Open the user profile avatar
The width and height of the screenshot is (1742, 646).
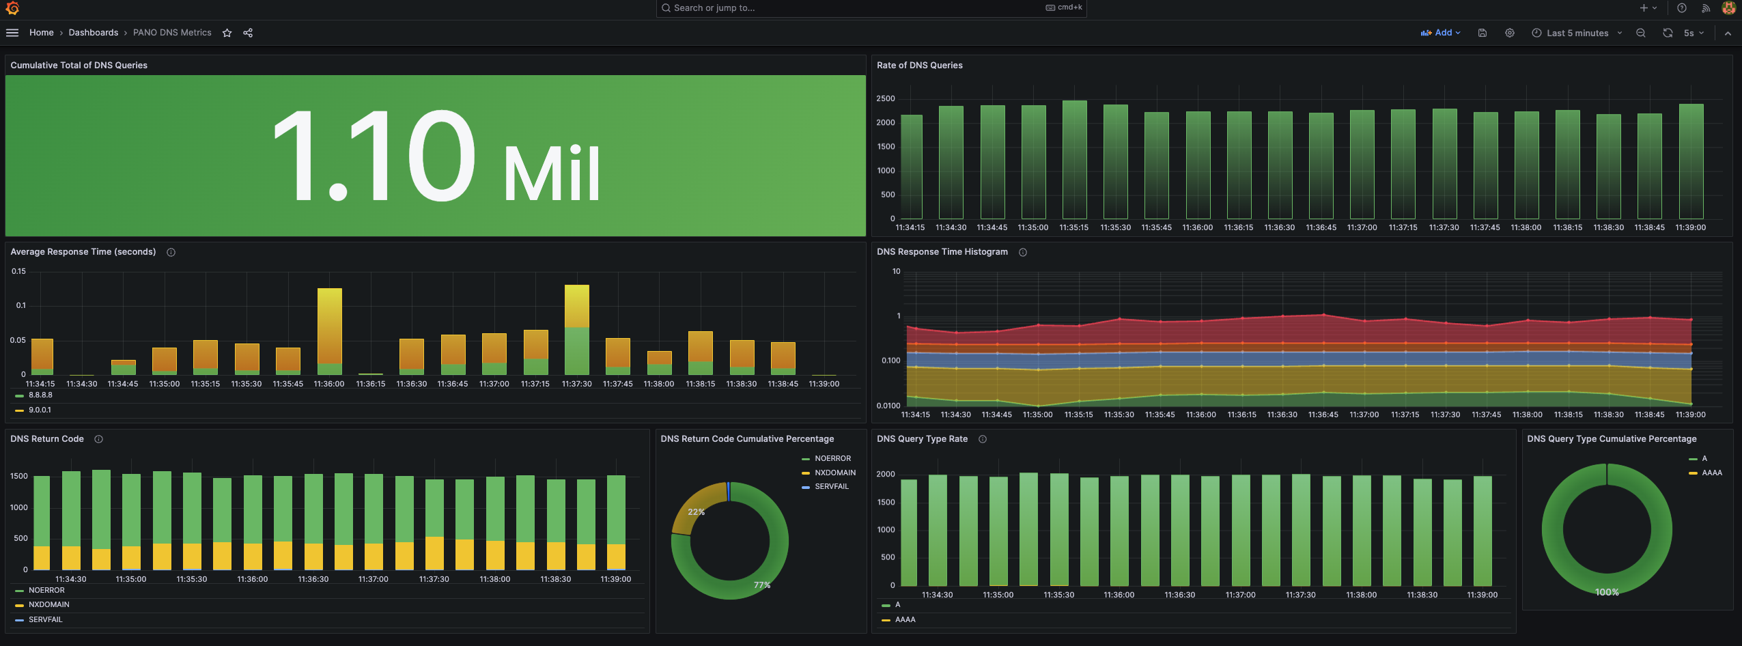click(1729, 8)
